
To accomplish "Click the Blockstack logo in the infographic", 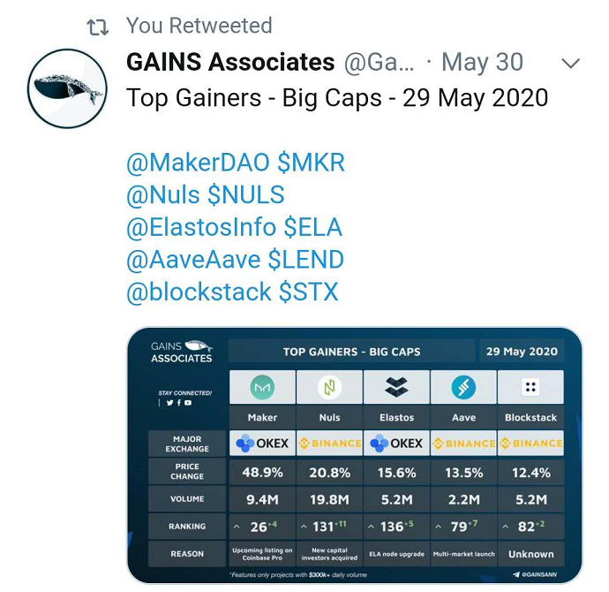I will 530,387.
